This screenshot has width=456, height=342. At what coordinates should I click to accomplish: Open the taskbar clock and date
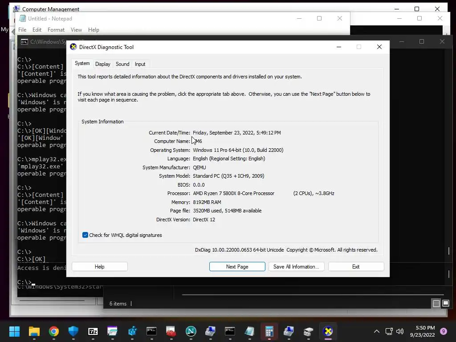tap(422, 331)
